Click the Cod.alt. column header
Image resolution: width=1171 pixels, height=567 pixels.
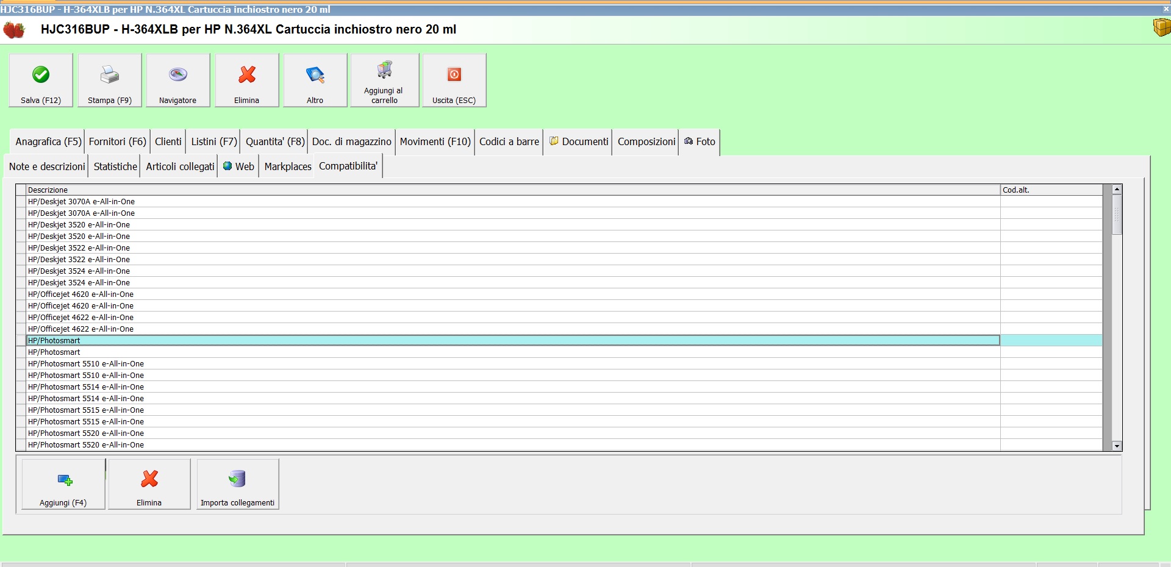(x=1051, y=190)
